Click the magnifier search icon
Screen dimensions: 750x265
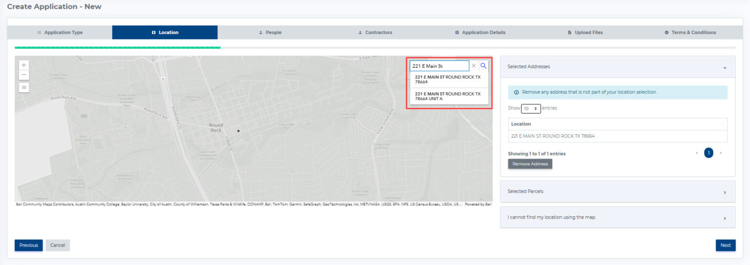483,66
